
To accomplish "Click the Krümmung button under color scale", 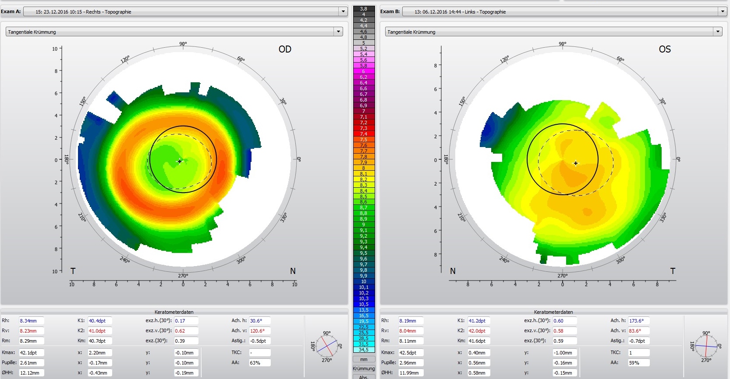I will (x=364, y=368).
